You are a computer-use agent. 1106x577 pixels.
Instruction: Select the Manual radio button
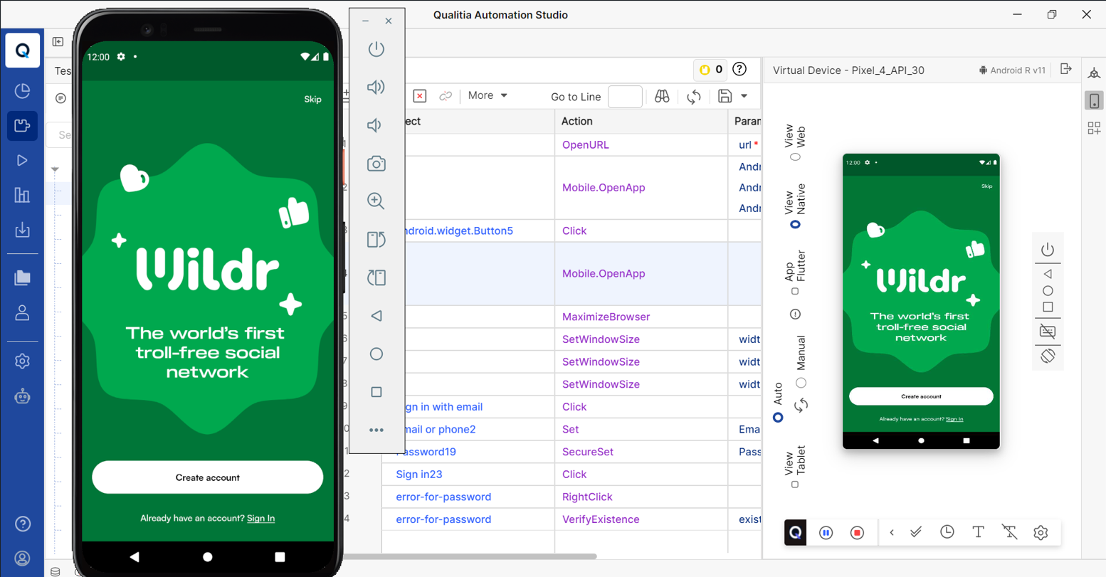tap(801, 383)
